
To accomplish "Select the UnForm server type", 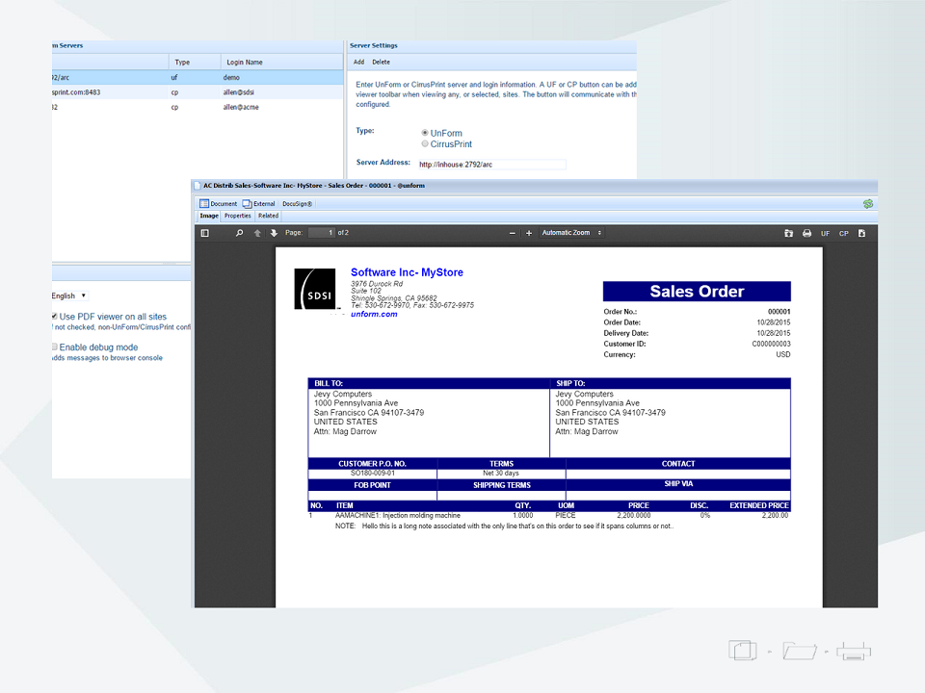I will (424, 133).
